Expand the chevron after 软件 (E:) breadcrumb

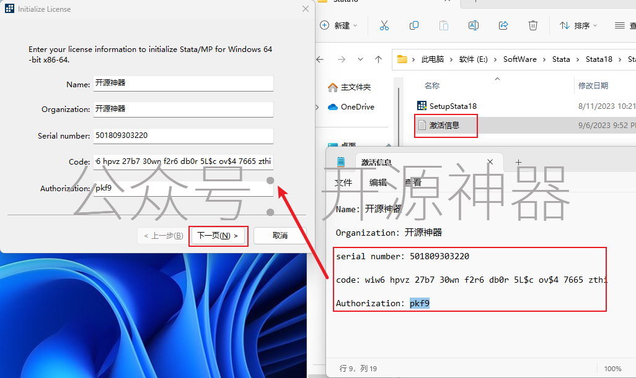495,59
